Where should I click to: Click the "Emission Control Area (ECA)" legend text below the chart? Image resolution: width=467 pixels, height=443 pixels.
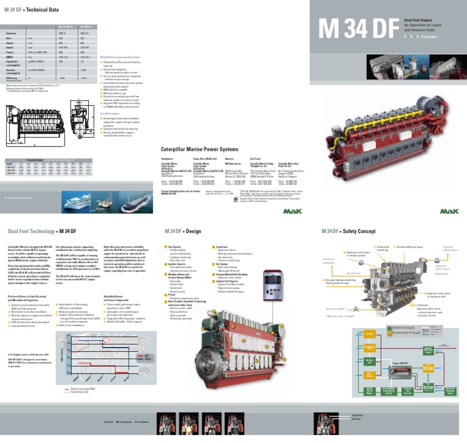[x=83, y=389]
